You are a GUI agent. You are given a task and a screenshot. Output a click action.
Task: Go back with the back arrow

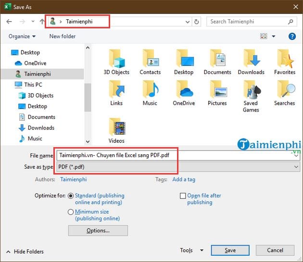(9, 22)
